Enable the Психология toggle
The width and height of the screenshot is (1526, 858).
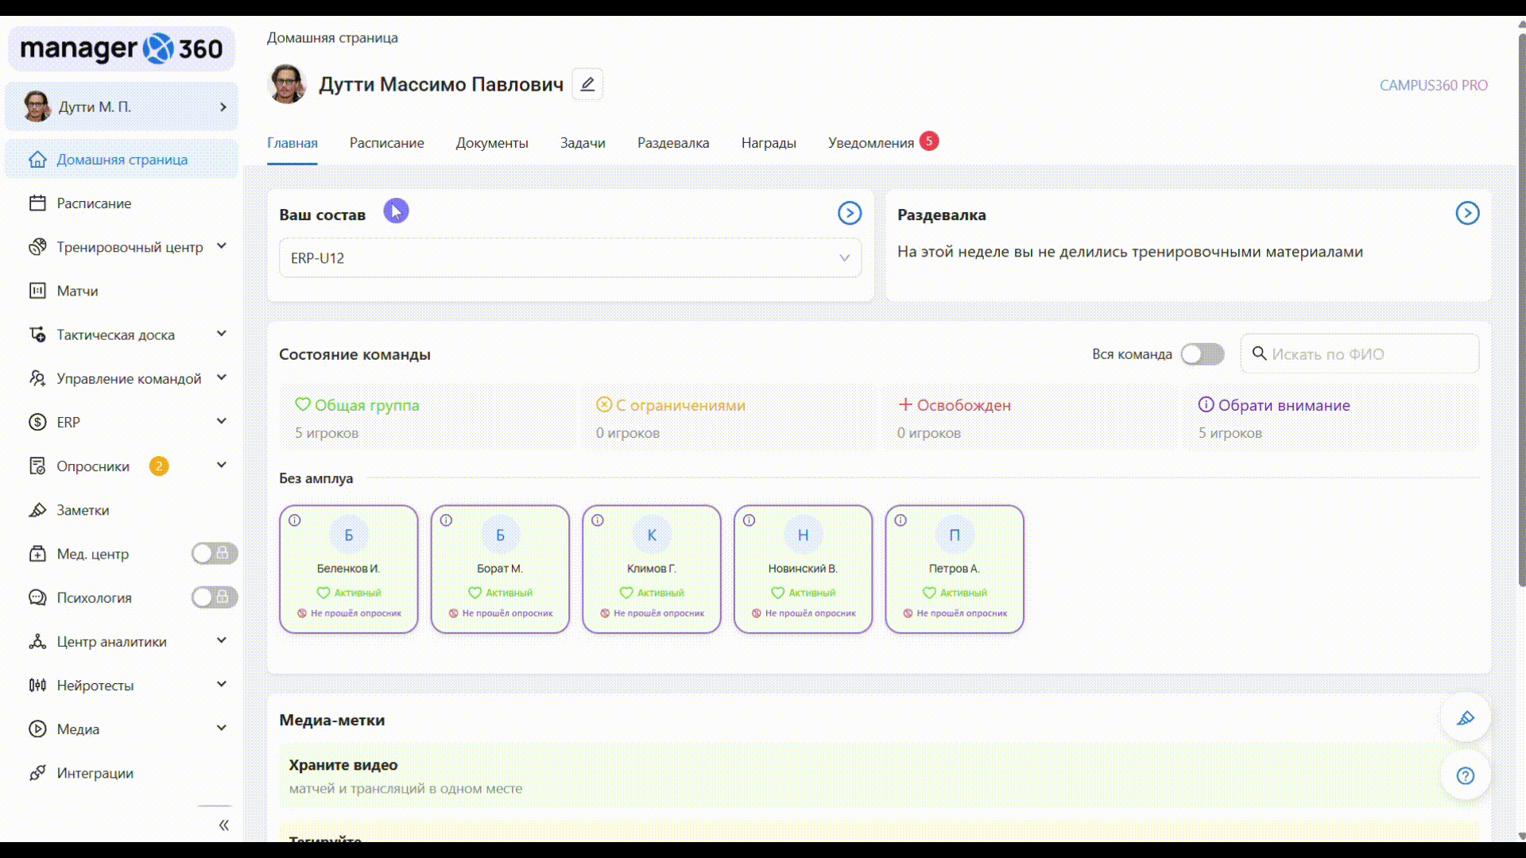[214, 597]
